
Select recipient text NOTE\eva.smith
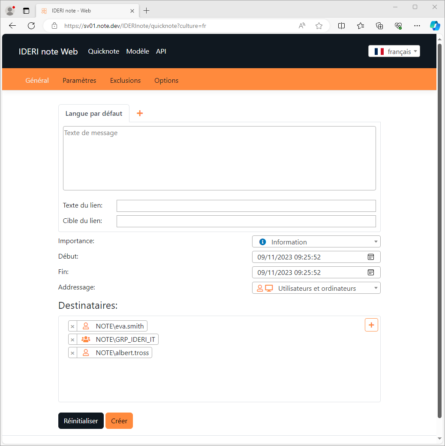pos(120,326)
